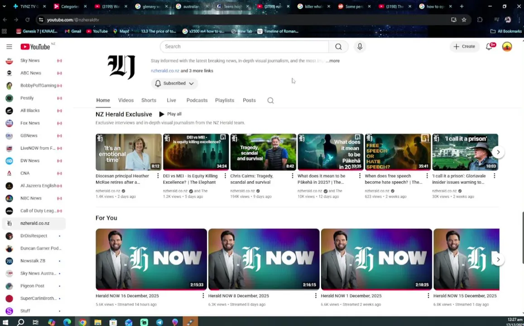Screen dimensions: 524x326
Task: Show next For You videos arrow
Action: pyautogui.click(x=498, y=259)
